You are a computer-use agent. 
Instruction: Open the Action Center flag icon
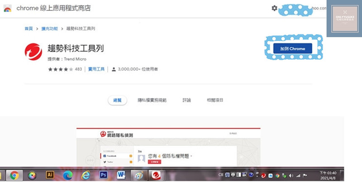click(305, 176)
